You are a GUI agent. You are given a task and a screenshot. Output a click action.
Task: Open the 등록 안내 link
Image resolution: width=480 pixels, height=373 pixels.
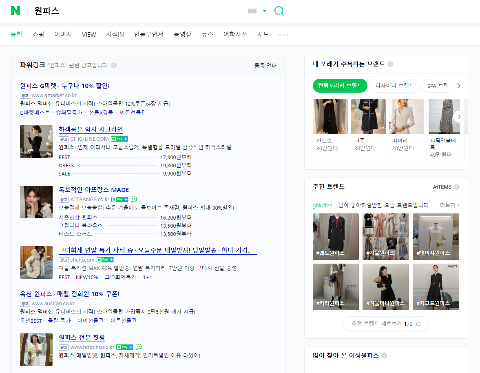(x=265, y=65)
